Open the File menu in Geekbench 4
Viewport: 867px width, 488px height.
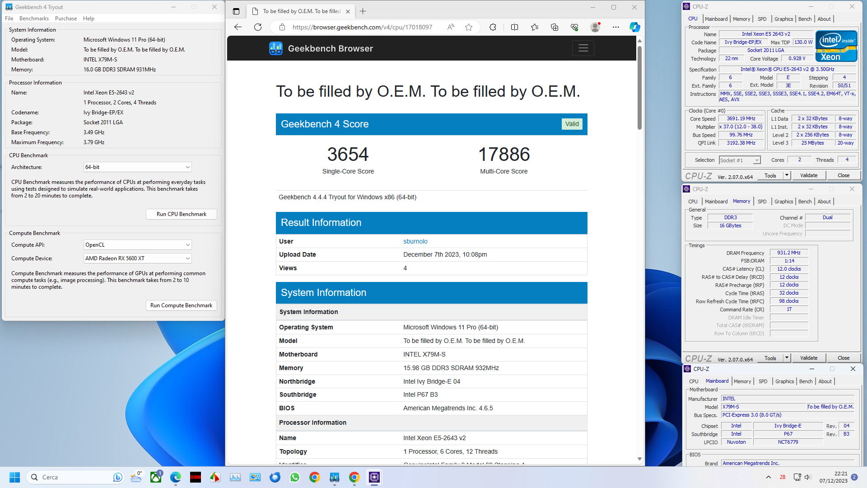(x=9, y=19)
